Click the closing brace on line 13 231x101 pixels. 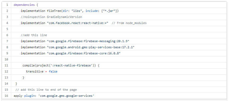pyautogui.click(x=23, y=78)
